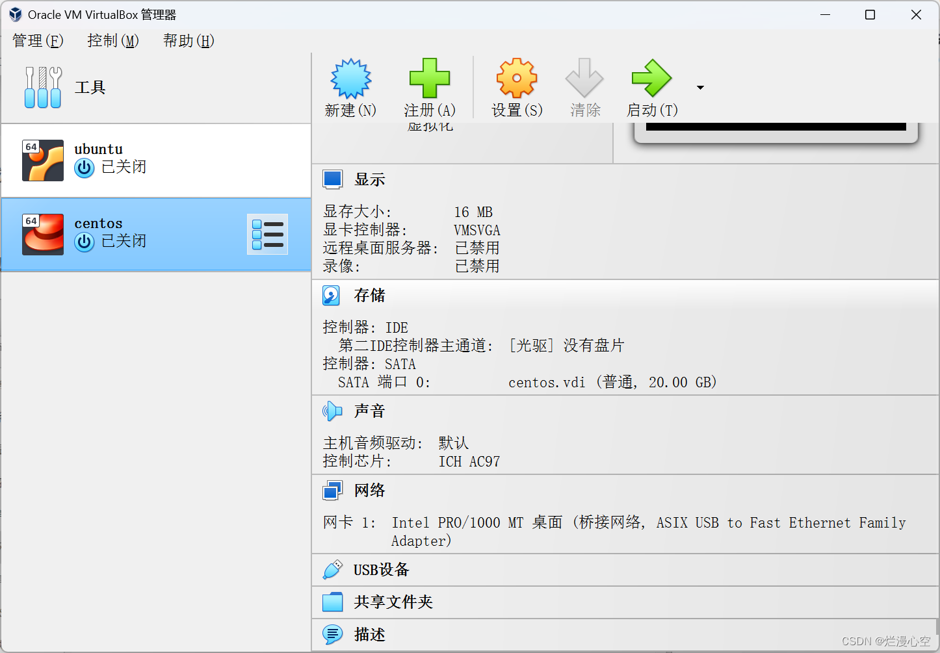Open dropdown arrow next to 启动(T)
The width and height of the screenshot is (940, 653).
coord(700,88)
